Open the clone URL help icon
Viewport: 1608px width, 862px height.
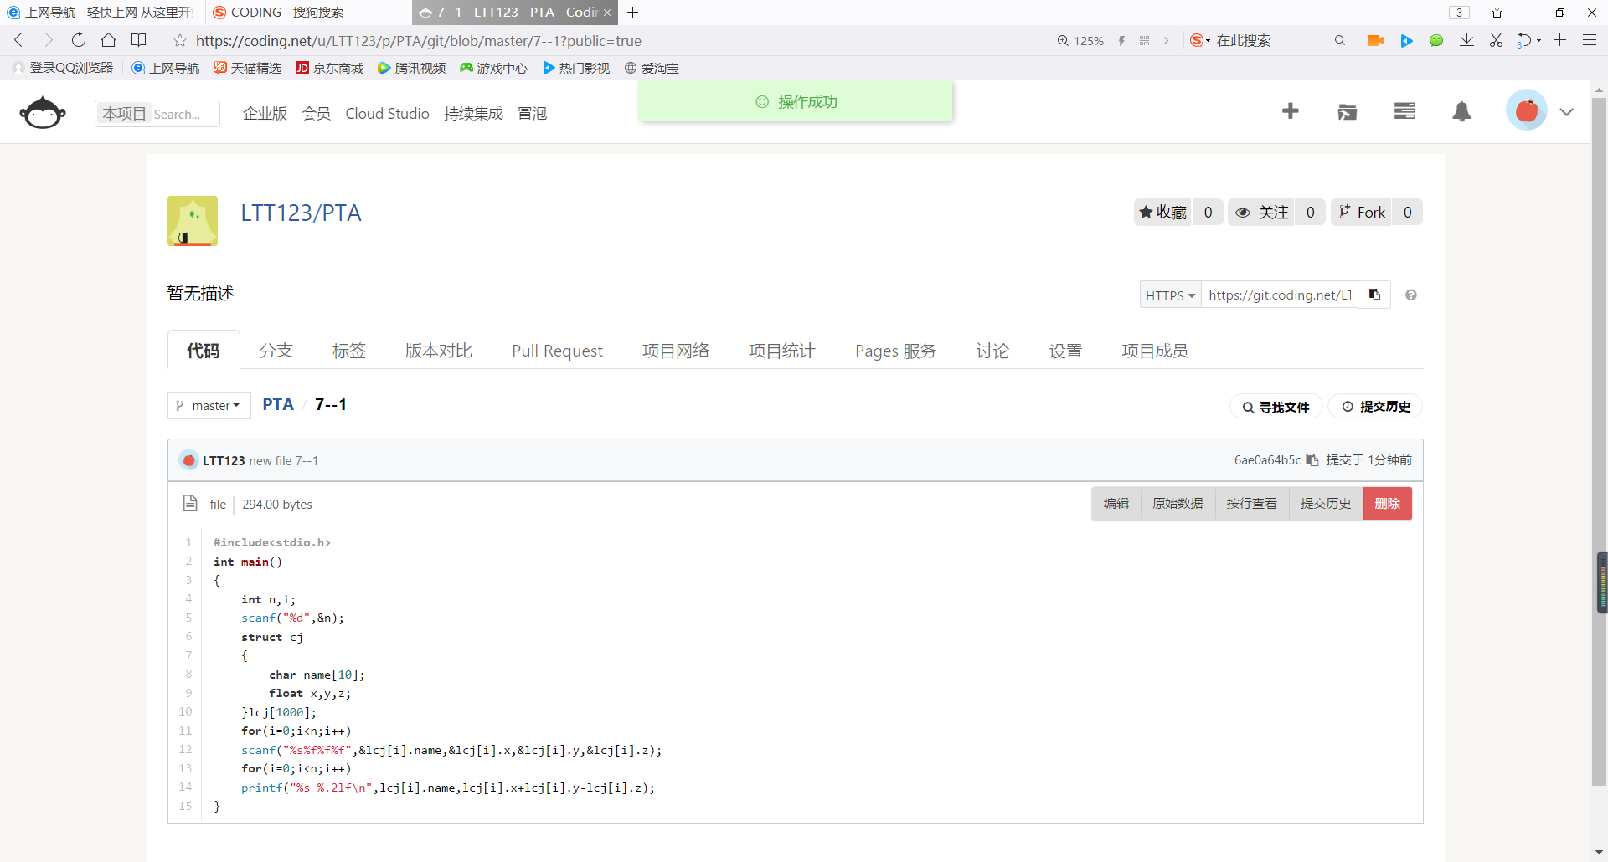pyautogui.click(x=1411, y=295)
